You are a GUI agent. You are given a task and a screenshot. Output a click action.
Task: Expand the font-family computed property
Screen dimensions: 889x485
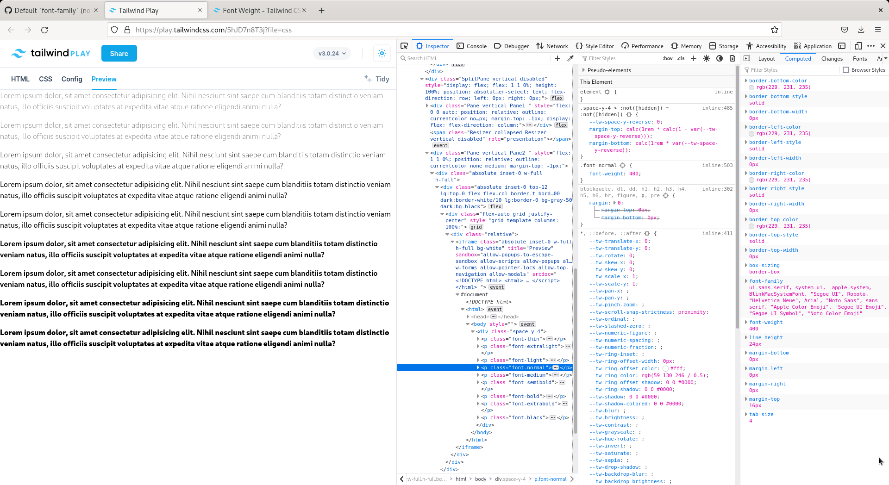[x=746, y=281]
